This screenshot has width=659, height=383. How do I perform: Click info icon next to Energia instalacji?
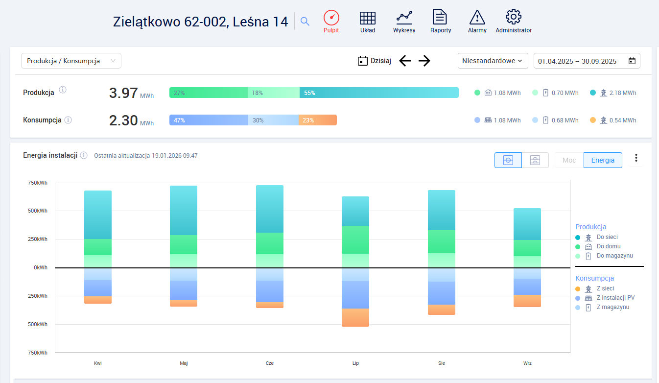(x=84, y=155)
